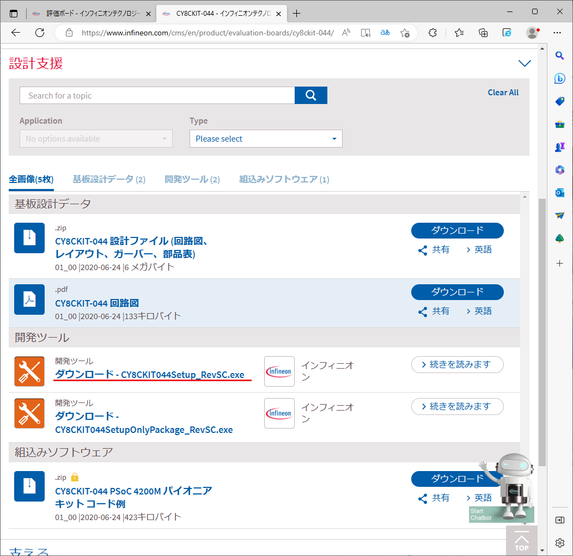Click 続きを読みます for CY8CKIT044Setup_RevSC
This screenshot has height=556, width=573.
(457, 364)
